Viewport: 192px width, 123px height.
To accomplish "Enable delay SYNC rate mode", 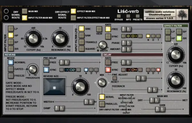I will pyautogui.click(x=108, y=70).
